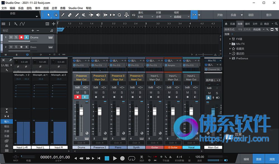Select the Mute tool with speaker icon
Image resolution: width=279 pixels, height=164 pixels.
[84, 15]
